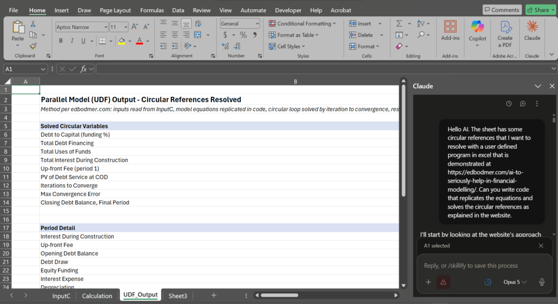Click the horizontal scrollbar thumb

pyautogui.click(x=280, y=295)
